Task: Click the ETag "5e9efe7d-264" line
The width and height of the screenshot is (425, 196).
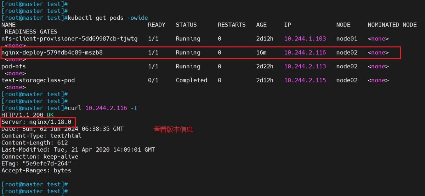Action: click(36, 164)
